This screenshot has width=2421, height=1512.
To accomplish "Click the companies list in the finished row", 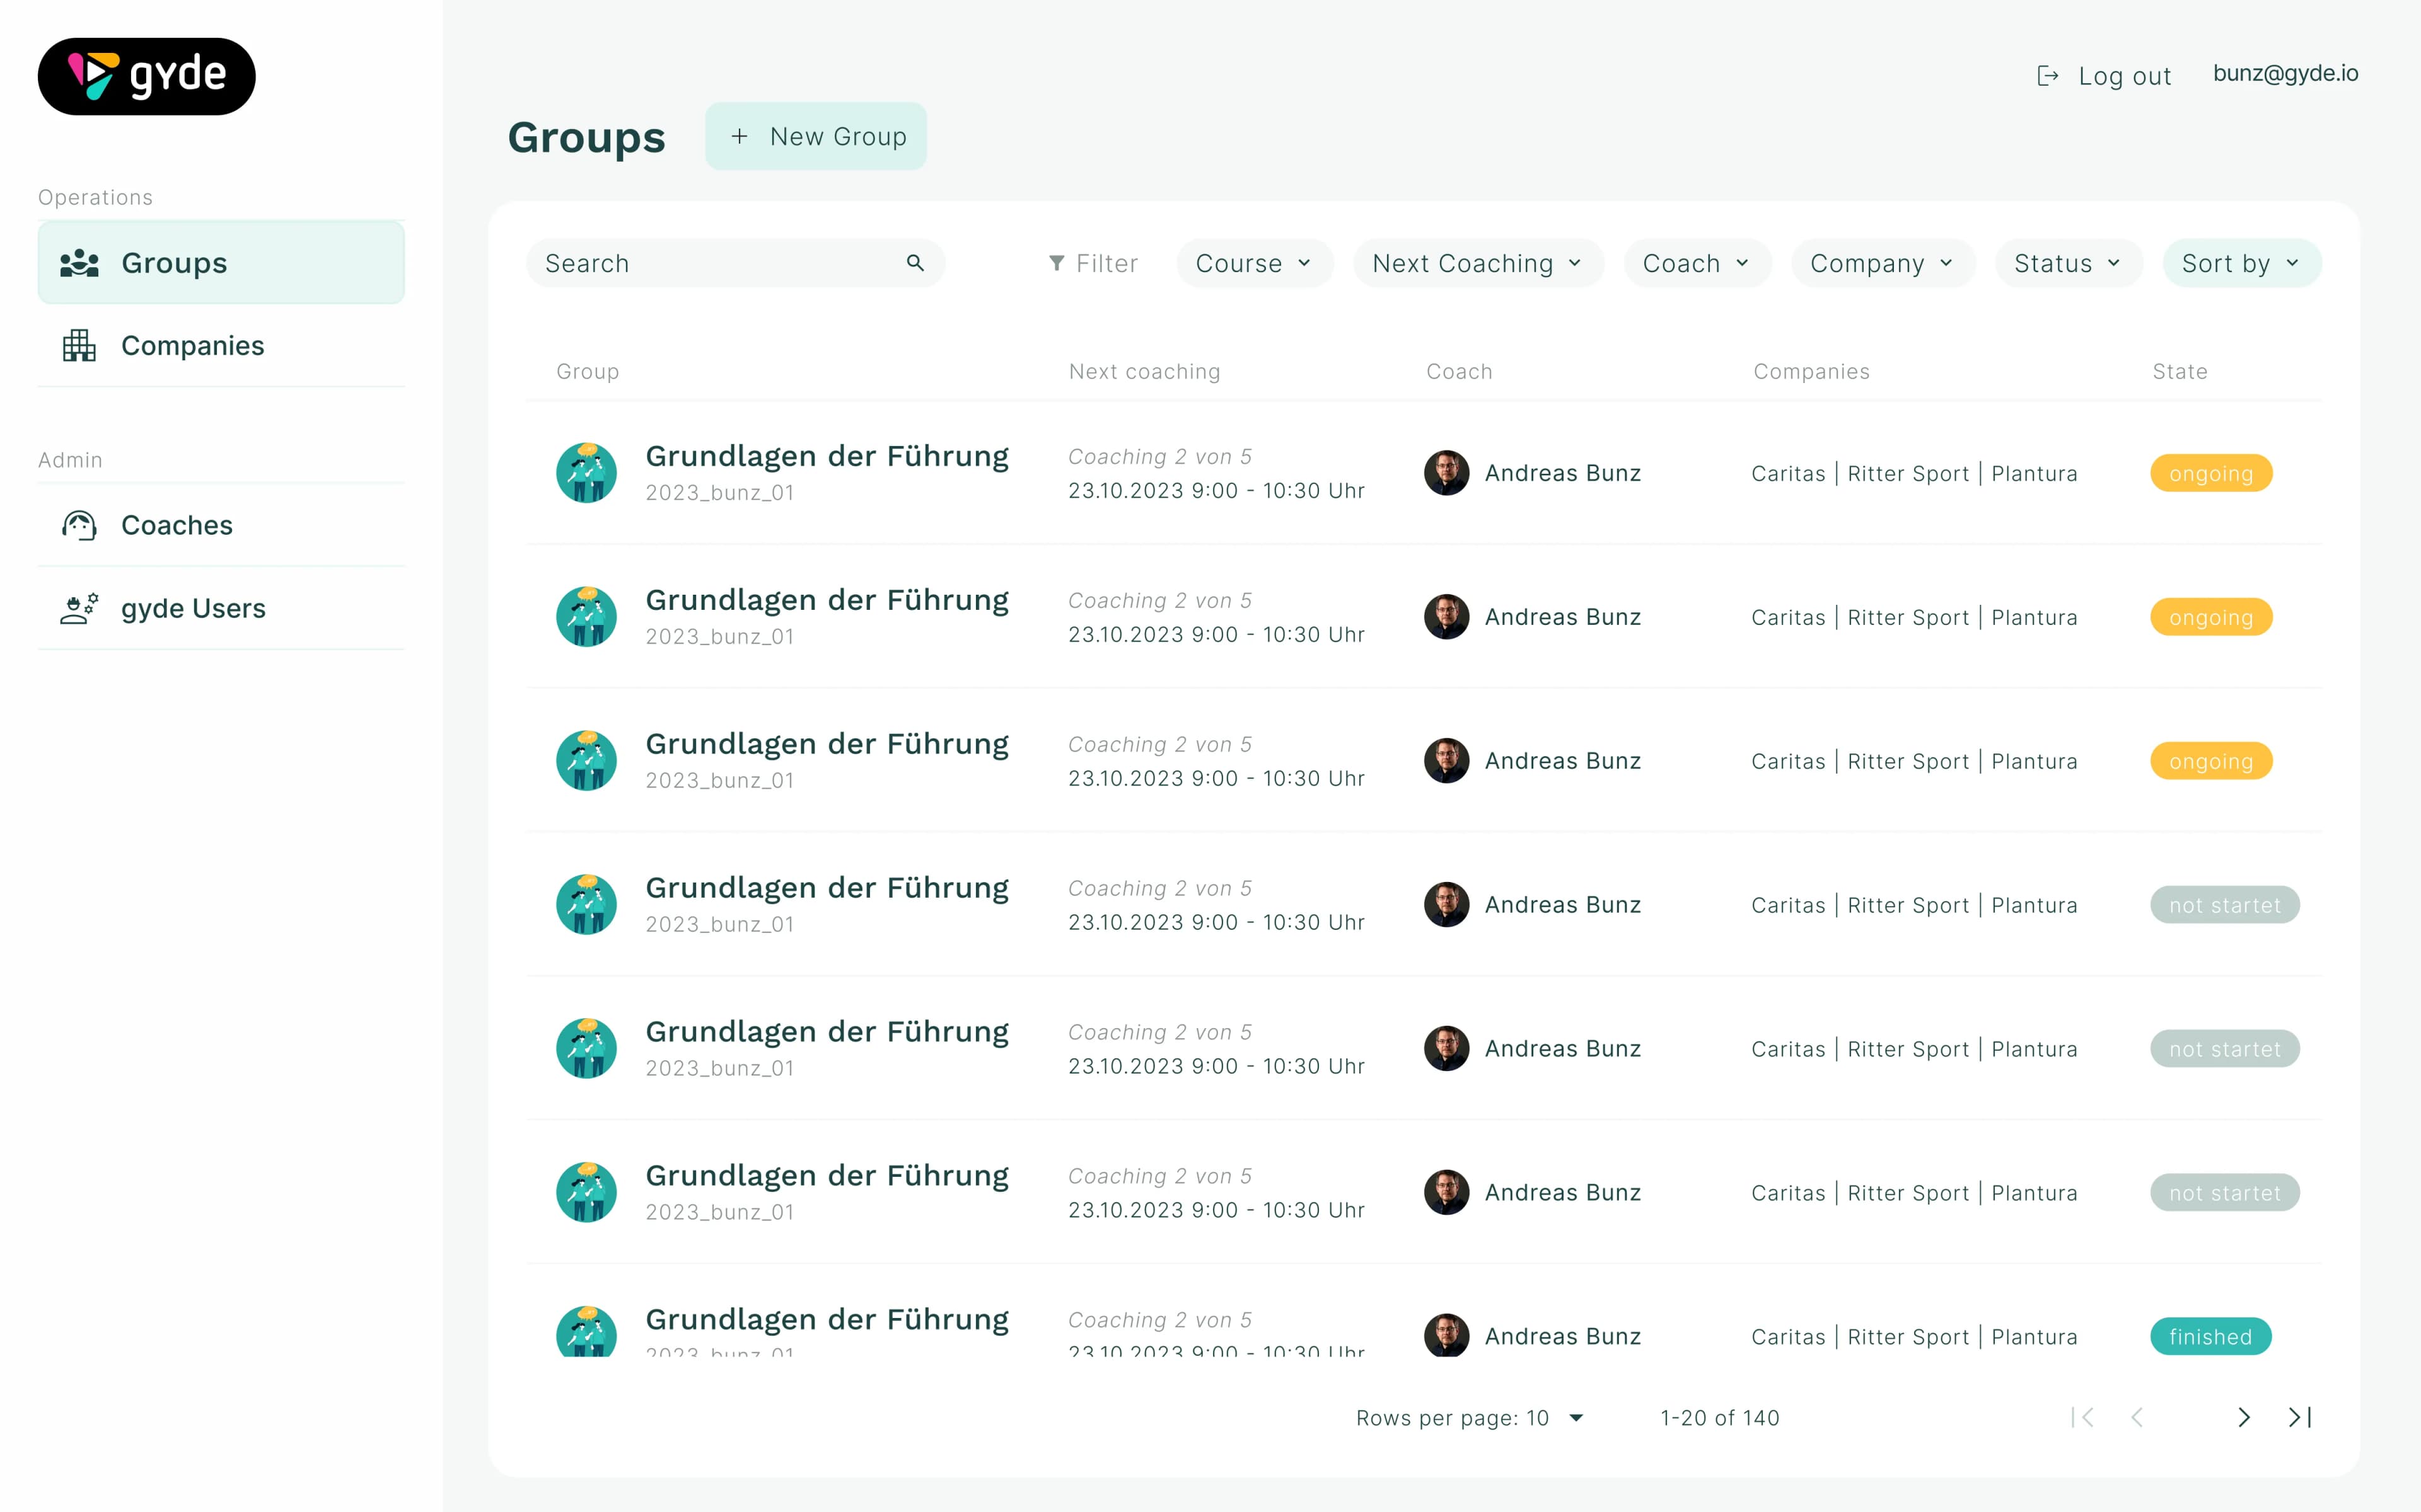I will [1914, 1337].
